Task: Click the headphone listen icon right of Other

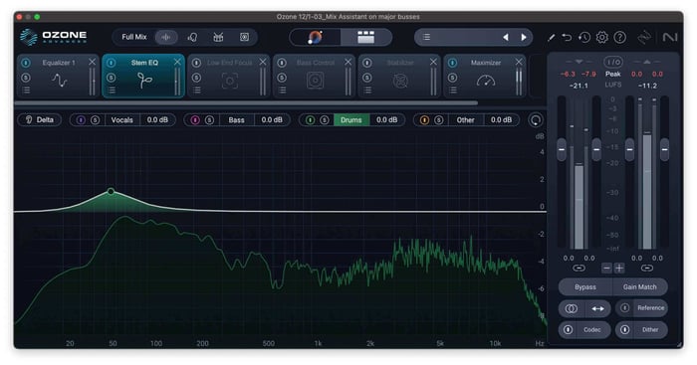Action: (x=536, y=120)
